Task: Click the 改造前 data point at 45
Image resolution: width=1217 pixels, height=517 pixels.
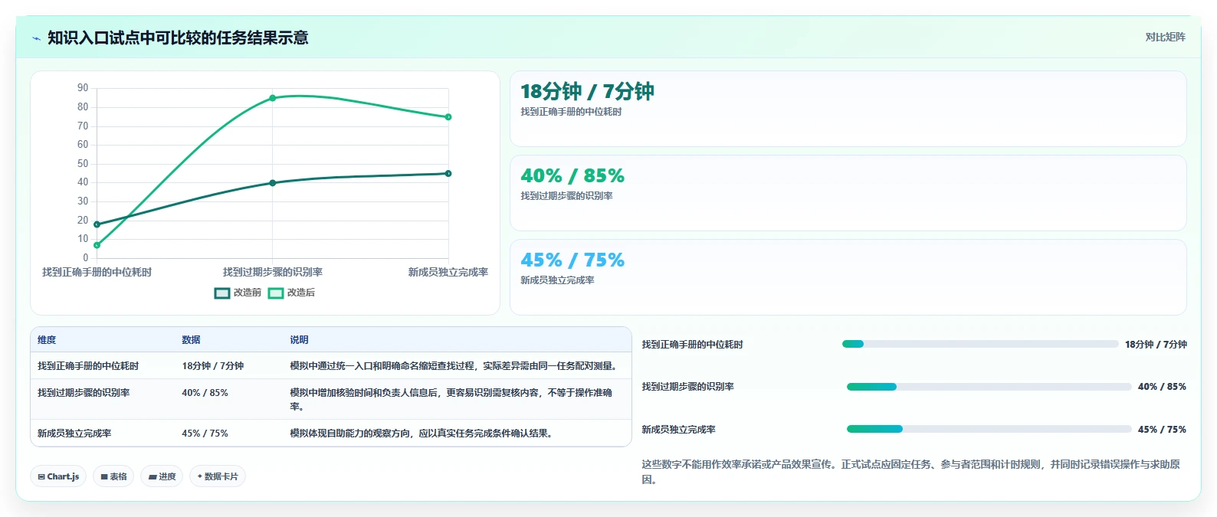Action: point(448,173)
